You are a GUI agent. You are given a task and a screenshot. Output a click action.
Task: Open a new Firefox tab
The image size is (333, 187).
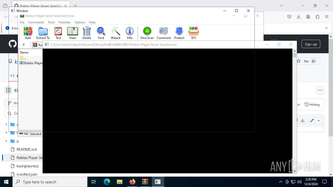[x=75, y=6]
